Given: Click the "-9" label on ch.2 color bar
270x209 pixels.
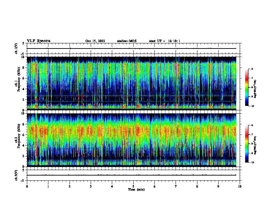Looking at the screenshot, I should 252,153.
